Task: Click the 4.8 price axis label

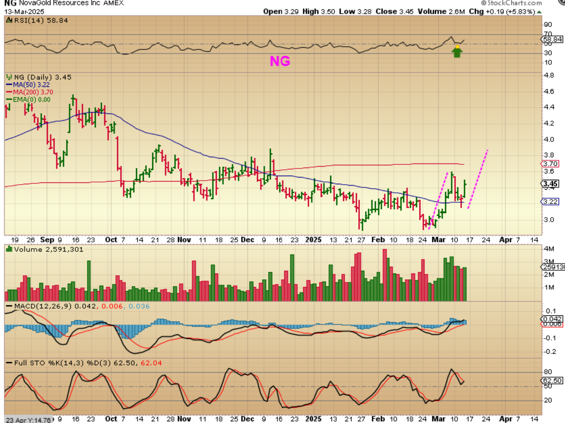Action: (x=549, y=75)
